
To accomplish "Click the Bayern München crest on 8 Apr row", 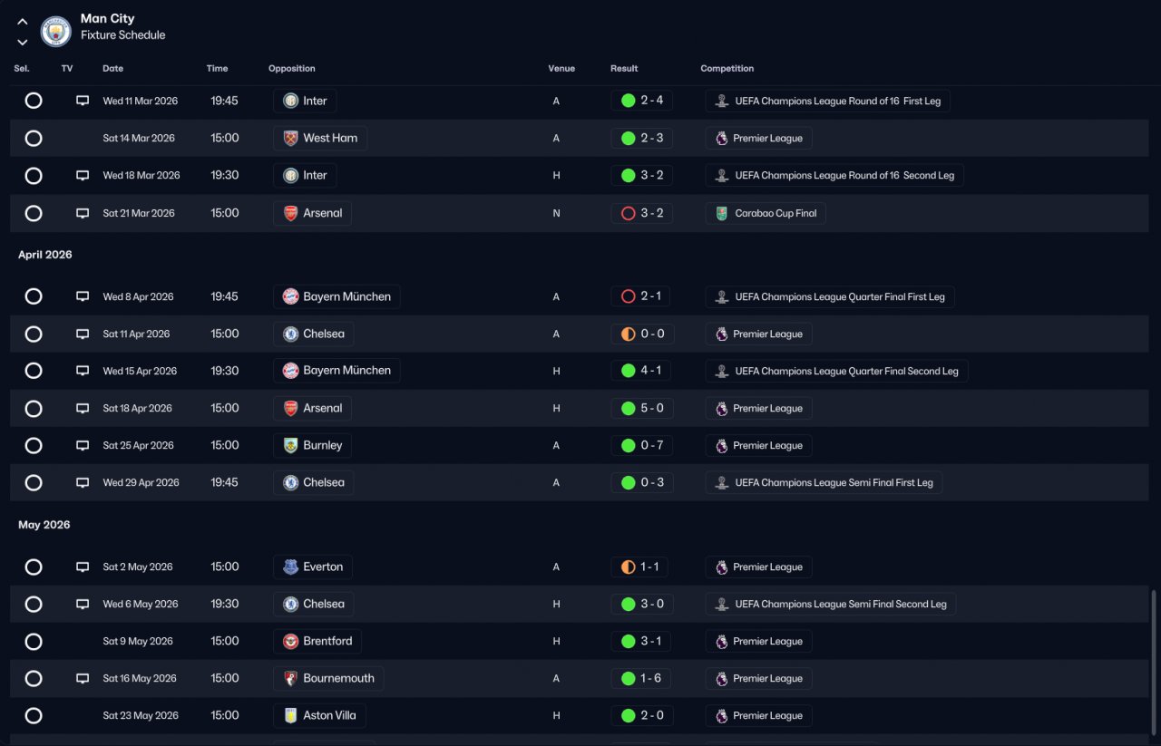I will pos(290,296).
